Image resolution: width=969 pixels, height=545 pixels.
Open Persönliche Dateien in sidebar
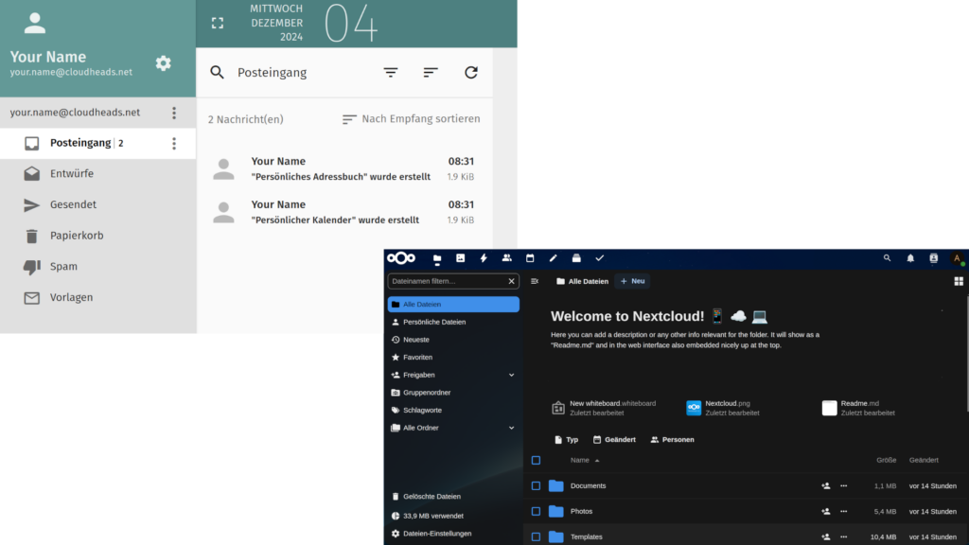coord(453,322)
